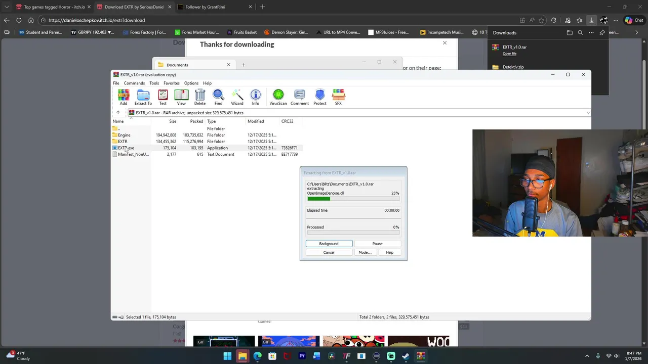The image size is (648, 364).
Task: Run the Test archive tool
Action: tap(163, 97)
